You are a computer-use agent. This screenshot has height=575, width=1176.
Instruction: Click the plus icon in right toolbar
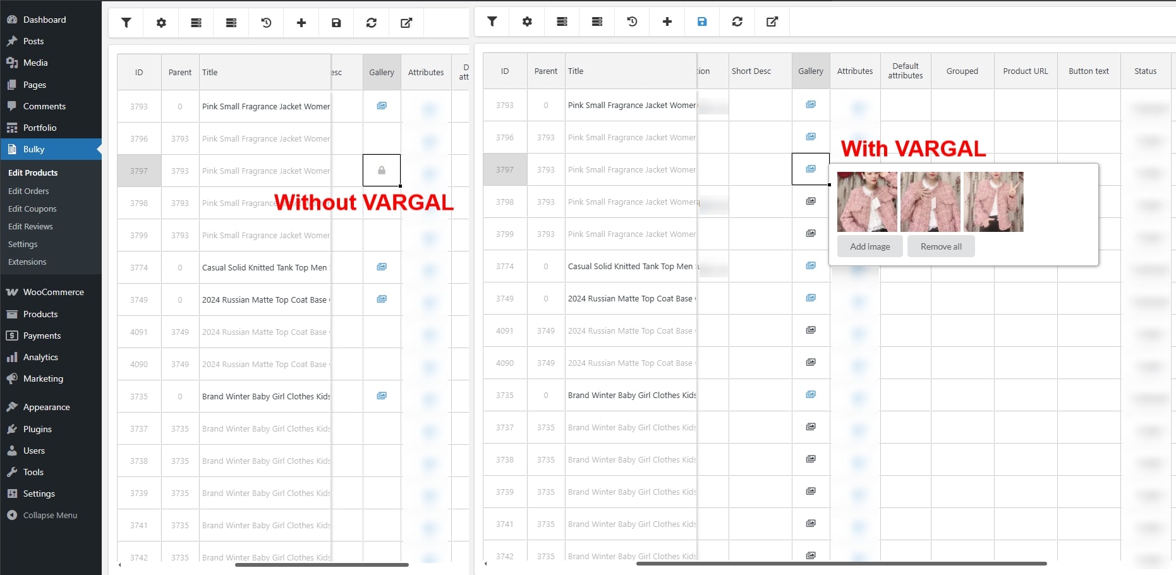pos(667,21)
